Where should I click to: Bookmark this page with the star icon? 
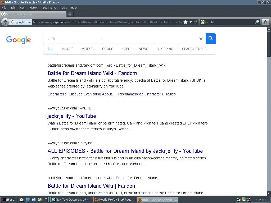tap(186, 22)
